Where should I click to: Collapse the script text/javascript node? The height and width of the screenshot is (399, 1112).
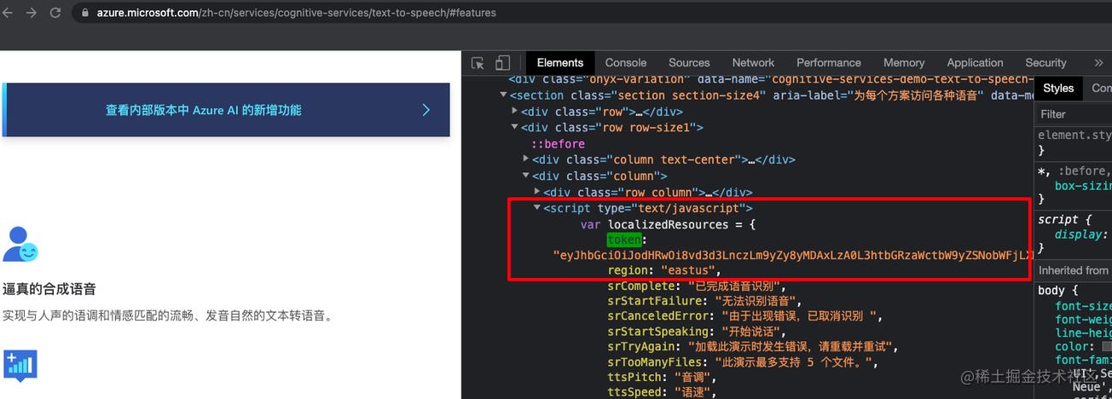[537, 208]
